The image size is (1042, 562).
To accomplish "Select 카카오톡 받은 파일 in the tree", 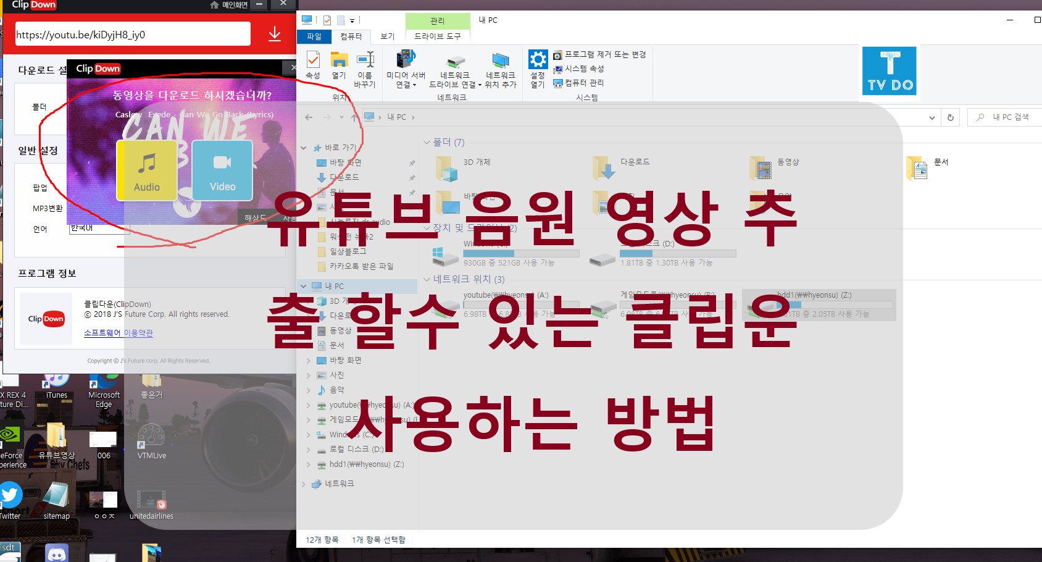I will 361,267.
